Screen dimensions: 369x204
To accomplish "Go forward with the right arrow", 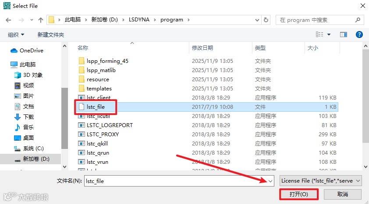I will [x=21, y=20].
